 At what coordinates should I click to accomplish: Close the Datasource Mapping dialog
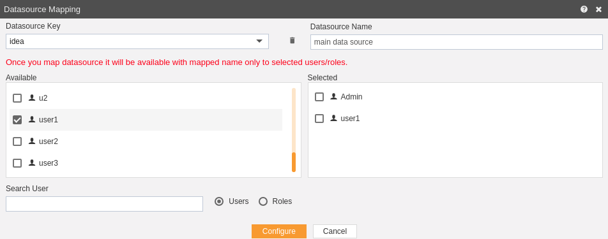point(598,10)
